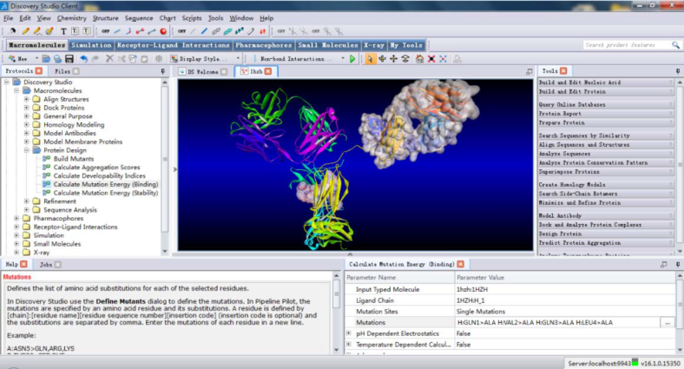
Task: Click Search product features field
Action: pyautogui.click(x=627, y=45)
